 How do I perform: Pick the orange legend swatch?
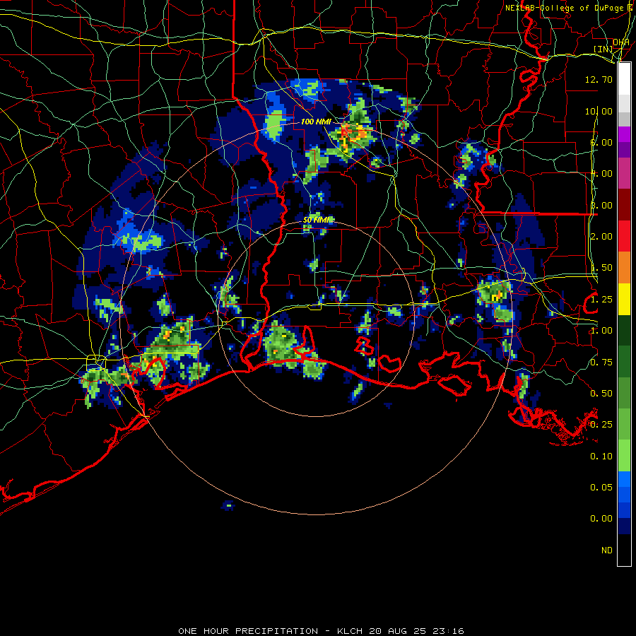click(x=624, y=268)
